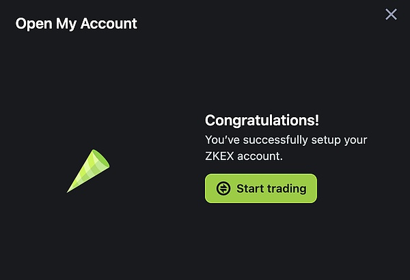Viewport: 410px width, 280px height.
Task: Click the word 'Start' on the green button
Action: [x=250, y=189]
